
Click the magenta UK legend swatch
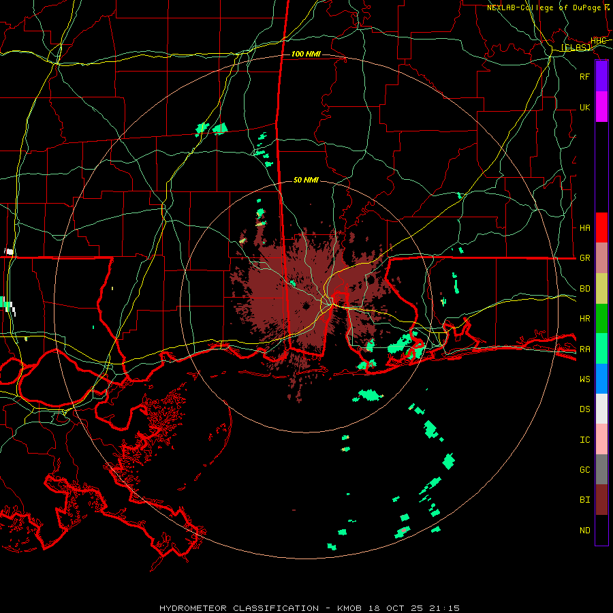[x=601, y=107]
